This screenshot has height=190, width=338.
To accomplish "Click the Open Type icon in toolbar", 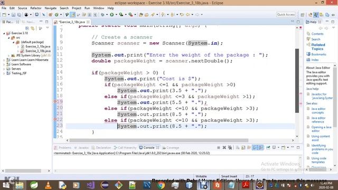I will (141, 15).
